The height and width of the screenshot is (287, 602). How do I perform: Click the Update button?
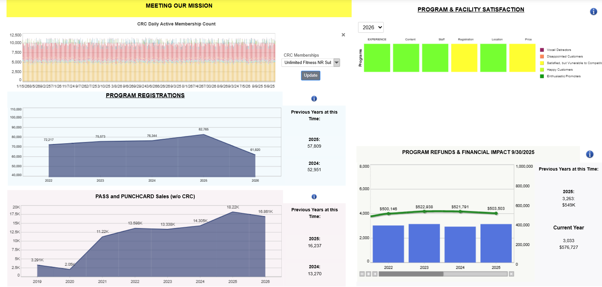(x=311, y=75)
